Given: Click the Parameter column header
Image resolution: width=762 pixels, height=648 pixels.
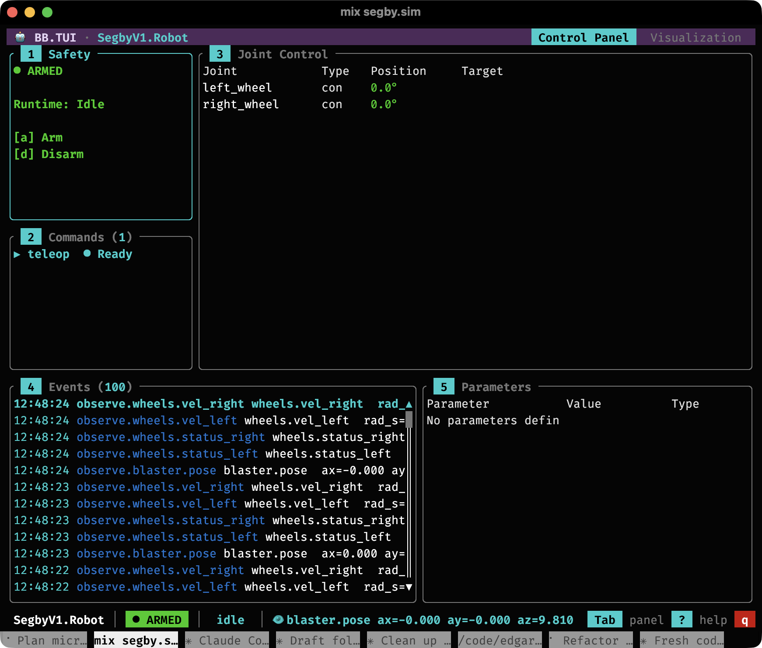Looking at the screenshot, I should tap(458, 404).
